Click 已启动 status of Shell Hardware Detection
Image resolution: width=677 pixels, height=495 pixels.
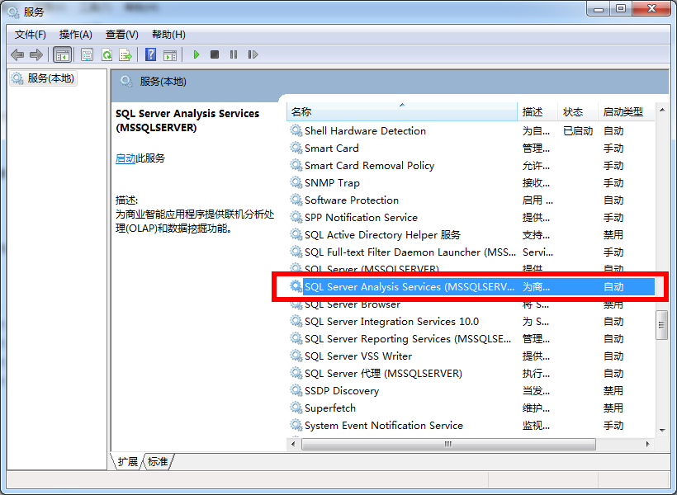(x=578, y=131)
